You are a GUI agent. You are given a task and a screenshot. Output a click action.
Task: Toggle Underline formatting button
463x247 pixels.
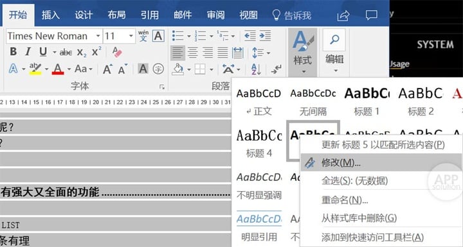coord(43,52)
